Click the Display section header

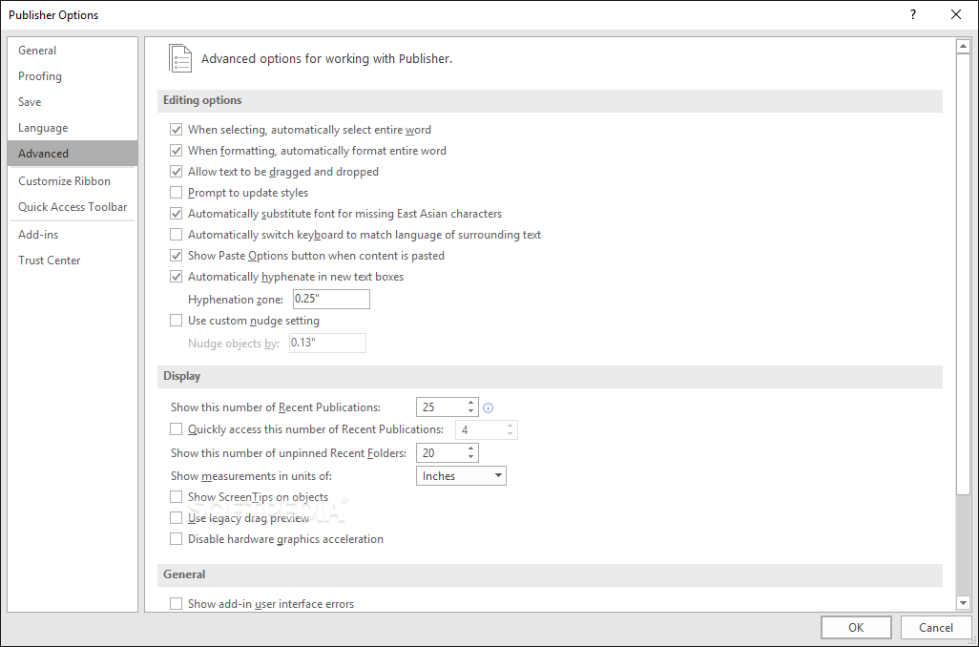pyautogui.click(x=550, y=377)
